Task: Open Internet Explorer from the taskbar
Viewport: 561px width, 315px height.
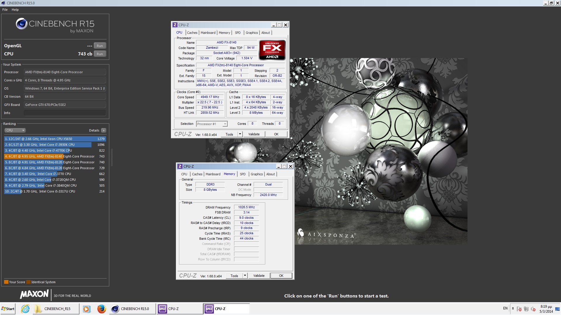Action: pyautogui.click(x=25, y=309)
